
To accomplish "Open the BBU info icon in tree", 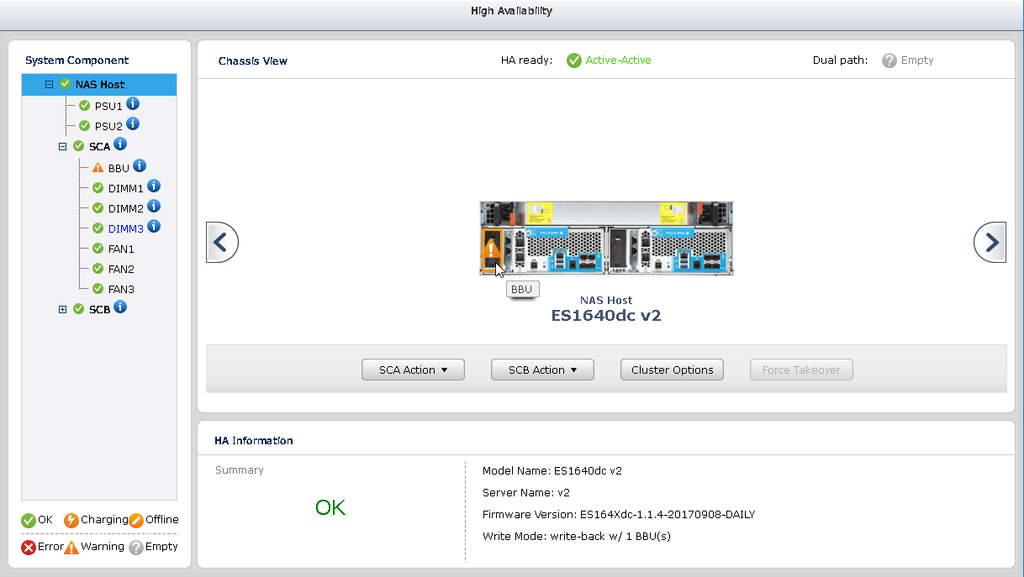I will coord(140,166).
